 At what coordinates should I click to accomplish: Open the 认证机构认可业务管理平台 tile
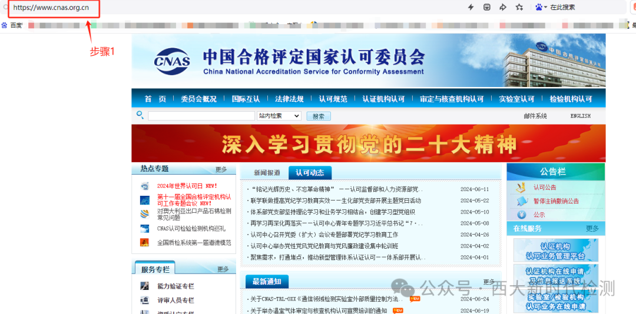[x=555, y=250]
